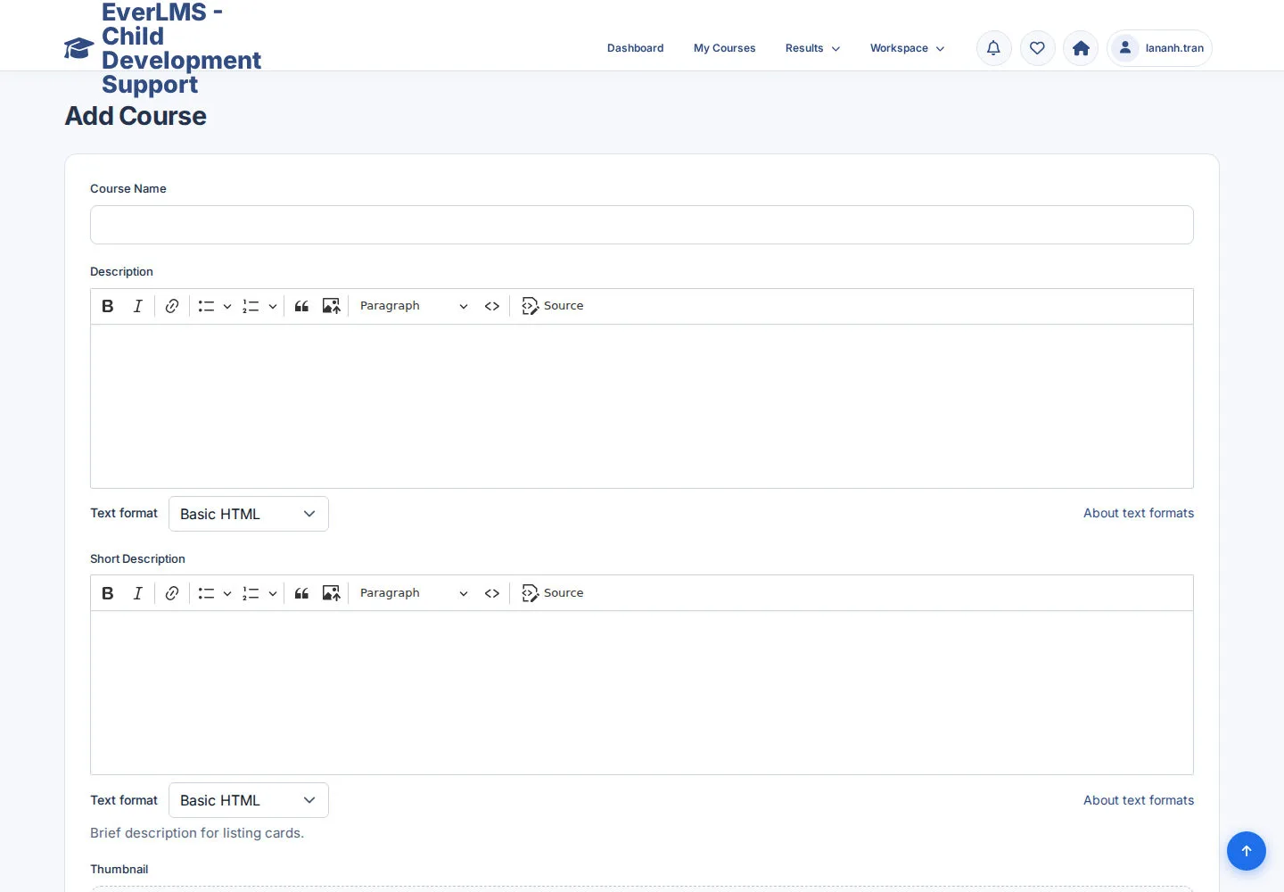Apply bulleted list in Description editor
The width and height of the screenshot is (1284, 892).
point(206,306)
